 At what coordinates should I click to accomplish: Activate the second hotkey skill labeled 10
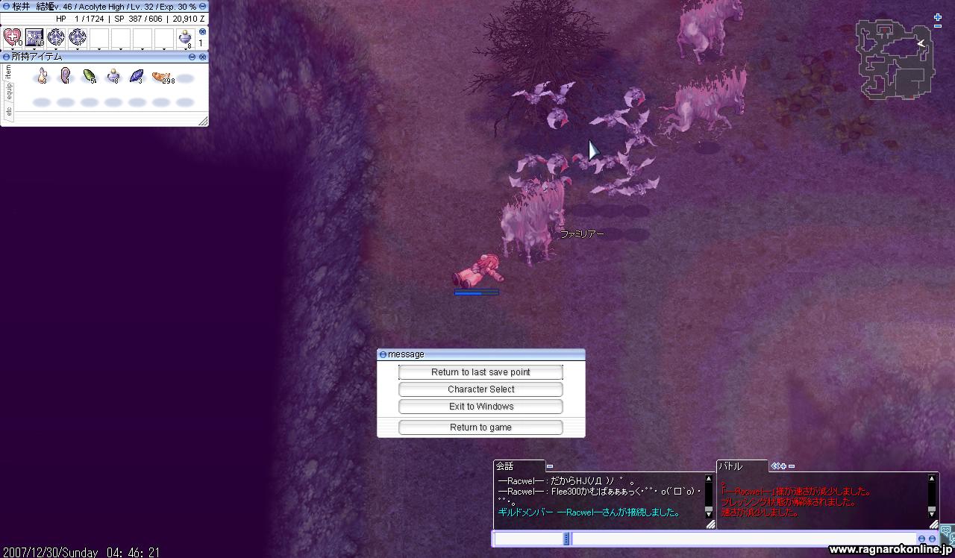(34, 37)
